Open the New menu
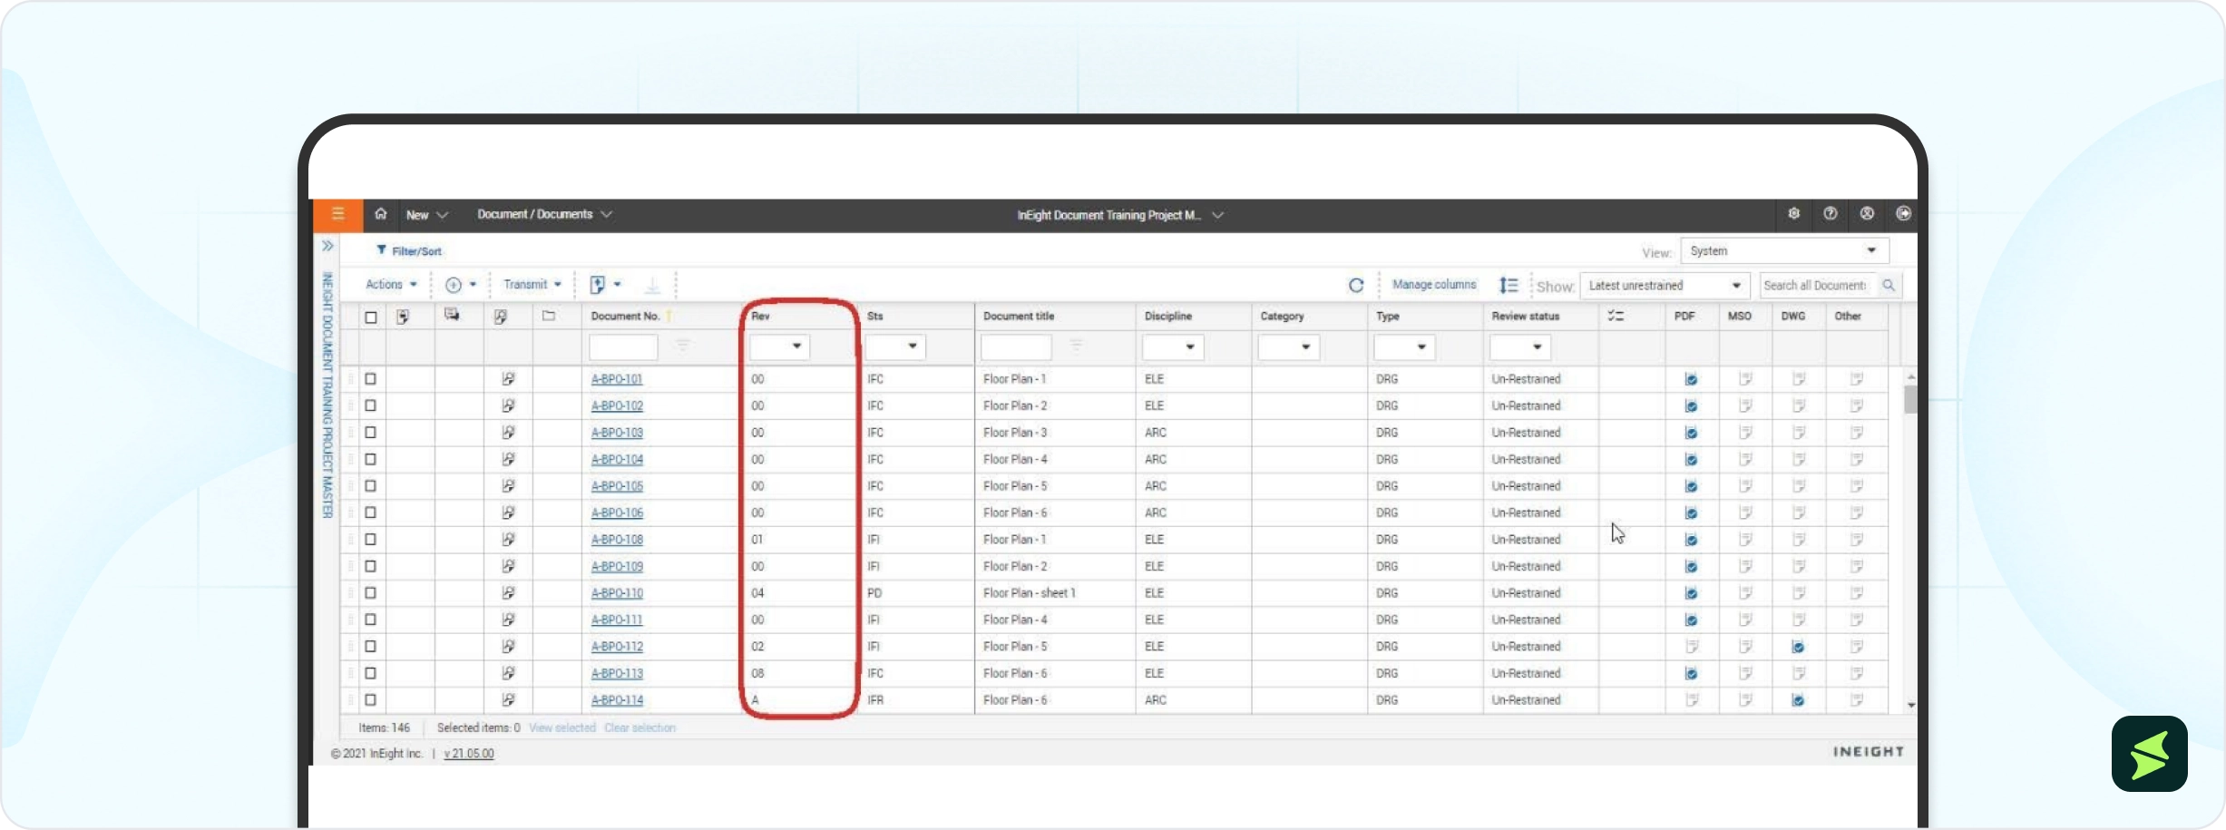Image resolution: width=2226 pixels, height=830 pixels. 427,215
